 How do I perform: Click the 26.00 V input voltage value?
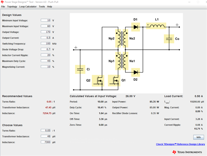pos(130,96)
